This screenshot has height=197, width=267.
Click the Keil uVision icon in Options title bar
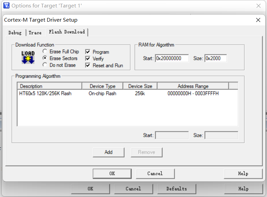click(x=6, y=5)
